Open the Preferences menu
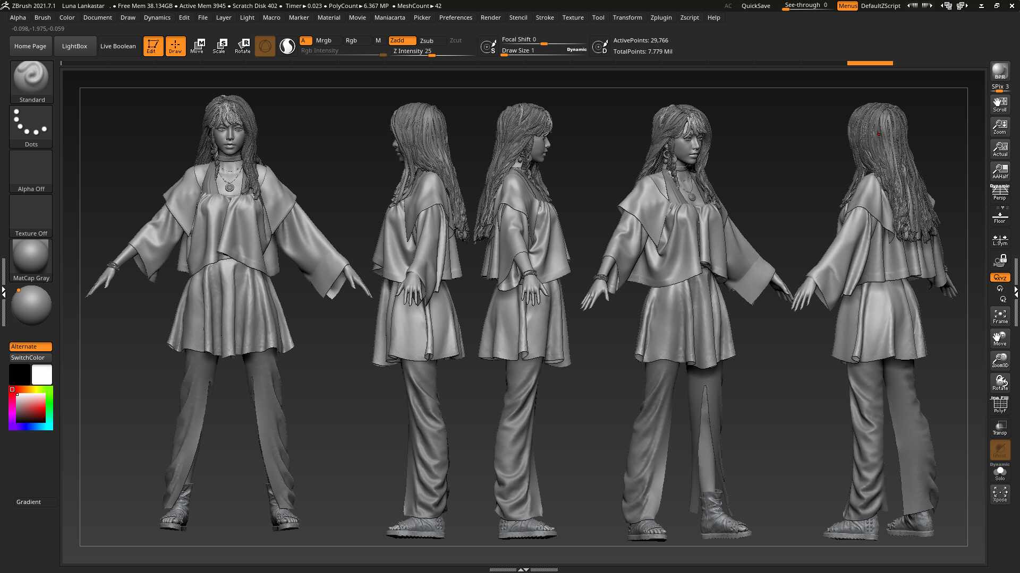 coord(456,18)
